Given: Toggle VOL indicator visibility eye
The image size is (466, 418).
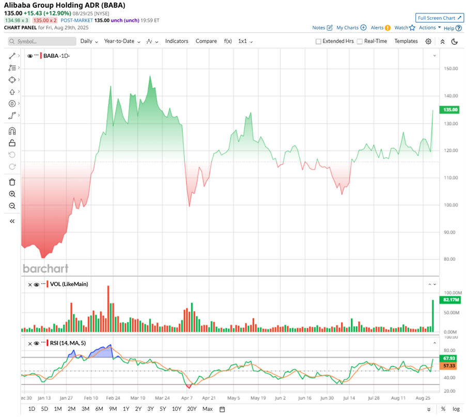Looking at the screenshot, I should click(37, 284).
